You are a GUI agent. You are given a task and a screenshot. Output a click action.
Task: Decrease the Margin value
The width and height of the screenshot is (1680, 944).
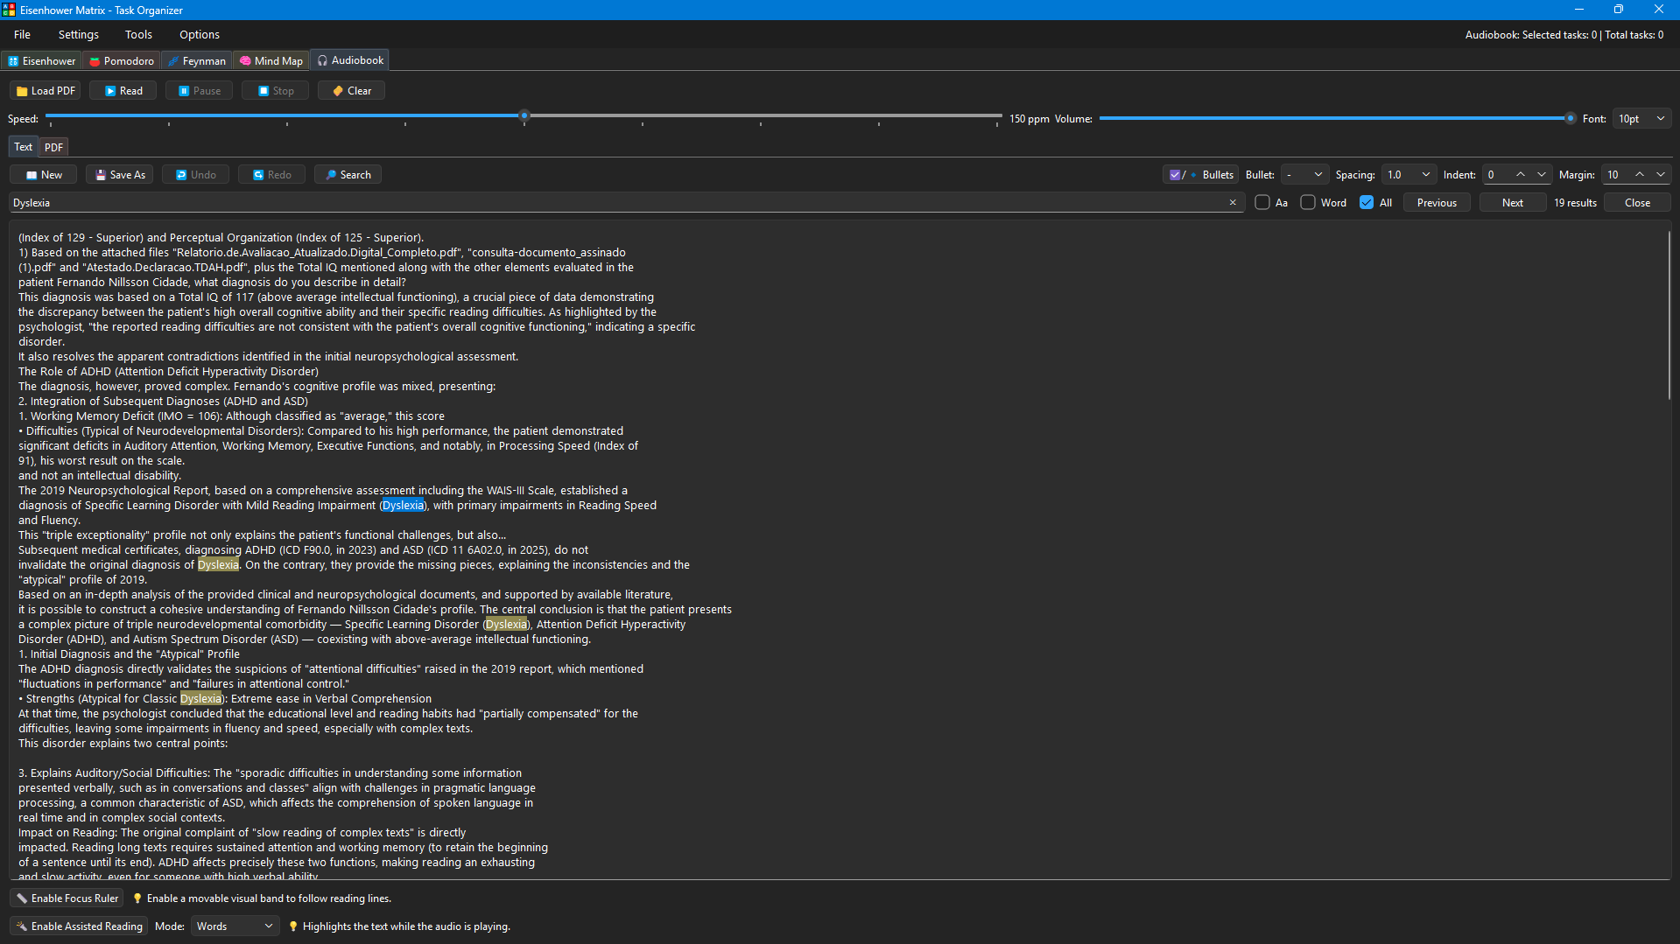(x=1661, y=175)
